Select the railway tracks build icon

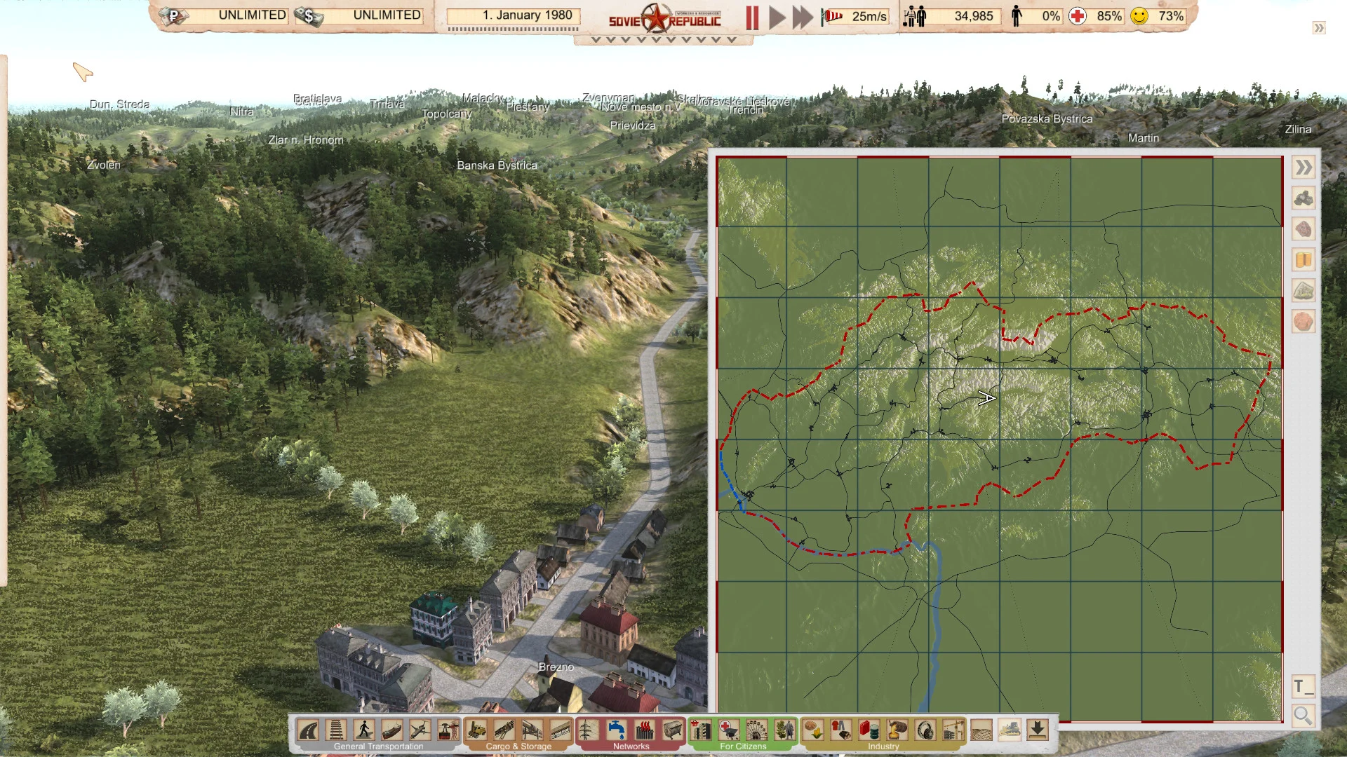click(x=336, y=730)
